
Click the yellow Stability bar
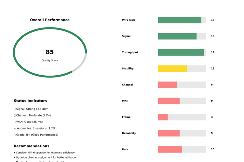173,69
